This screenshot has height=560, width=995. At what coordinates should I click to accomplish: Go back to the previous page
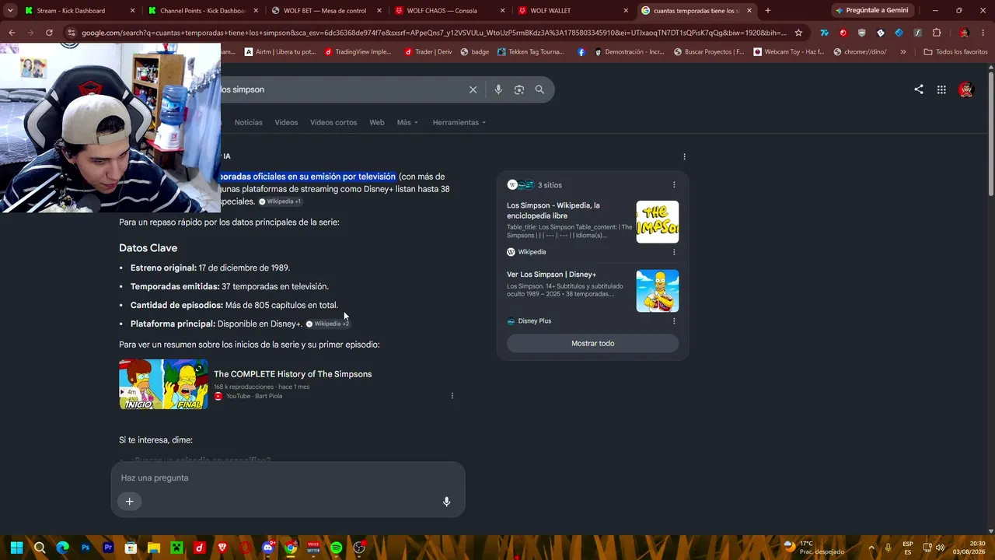[x=12, y=33]
